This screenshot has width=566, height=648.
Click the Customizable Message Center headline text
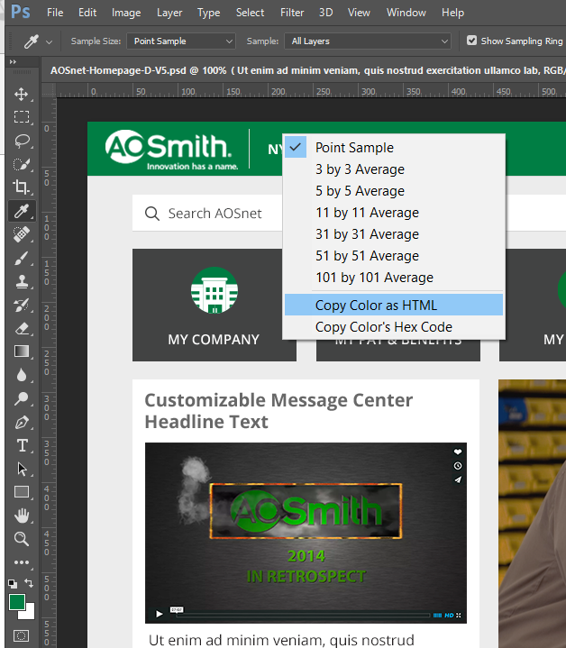[x=278, y=411]
